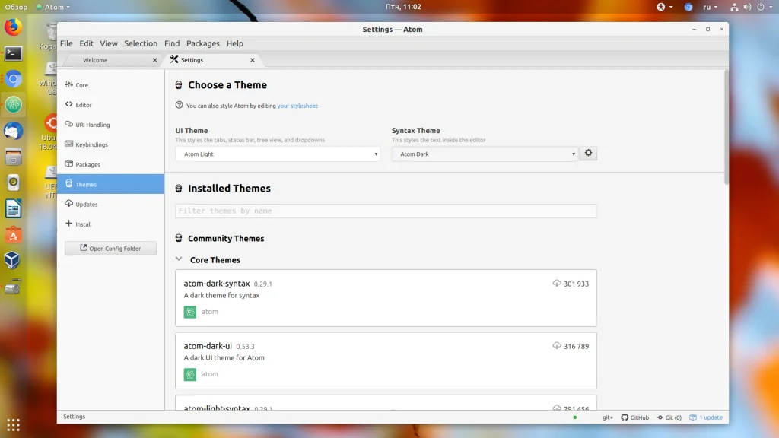This screenshot has width=779, height=438.
Task: Click the GitHub status bar icon
Action: point(635,417)
